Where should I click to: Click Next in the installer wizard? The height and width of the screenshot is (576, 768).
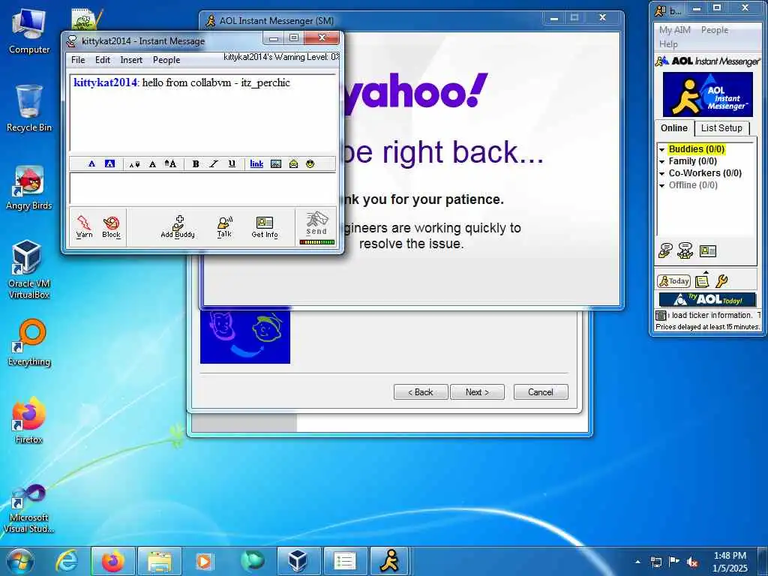(477, 391)
